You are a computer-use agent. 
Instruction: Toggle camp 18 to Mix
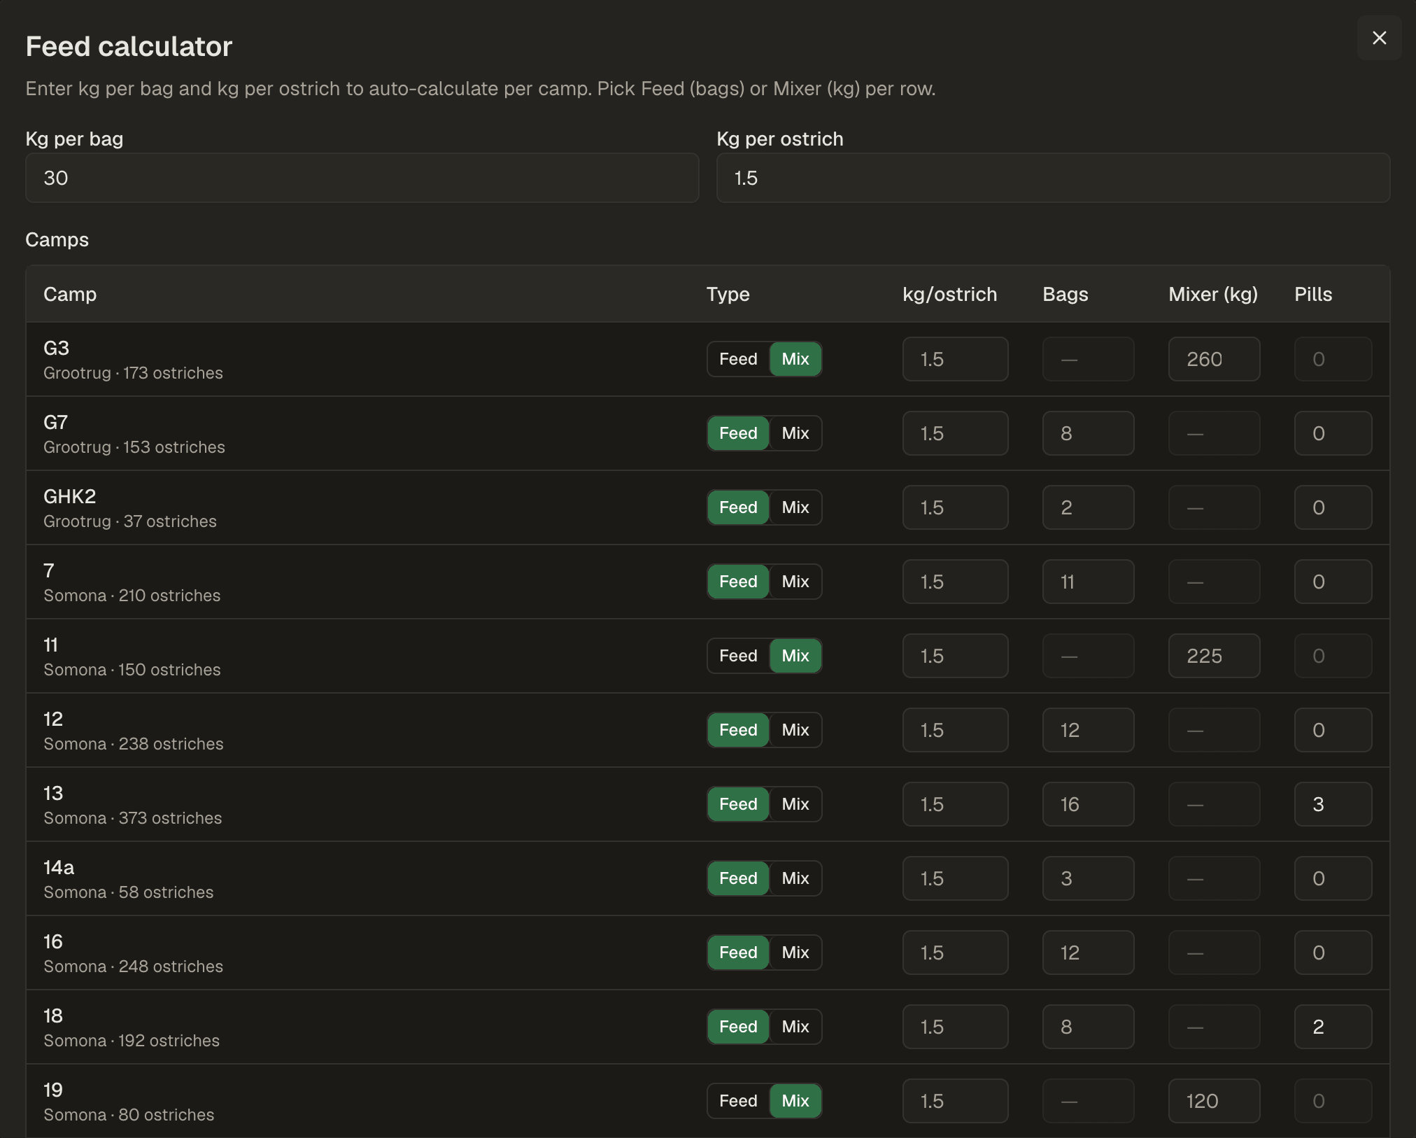pos(795,1027)
